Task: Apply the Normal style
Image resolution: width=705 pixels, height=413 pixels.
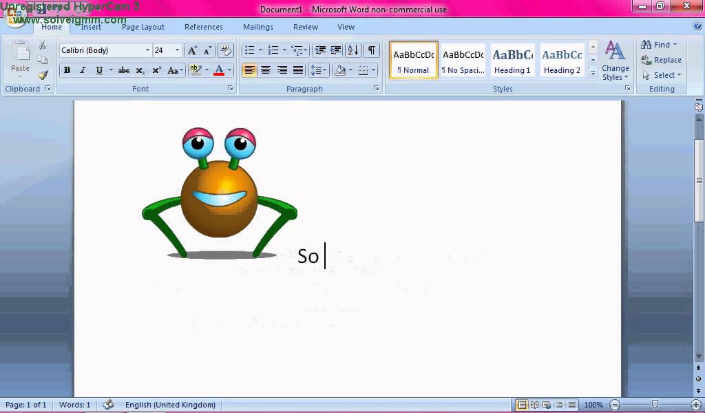Action: click(x=413, y=60)
